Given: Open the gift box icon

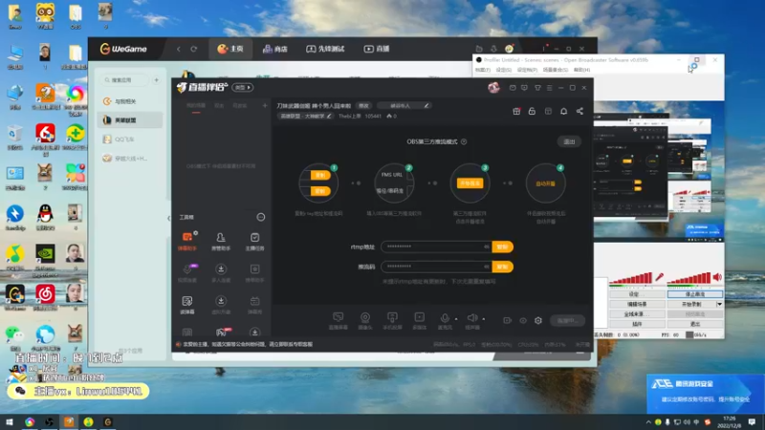Looking at the screenshot, I should (516, 111).
